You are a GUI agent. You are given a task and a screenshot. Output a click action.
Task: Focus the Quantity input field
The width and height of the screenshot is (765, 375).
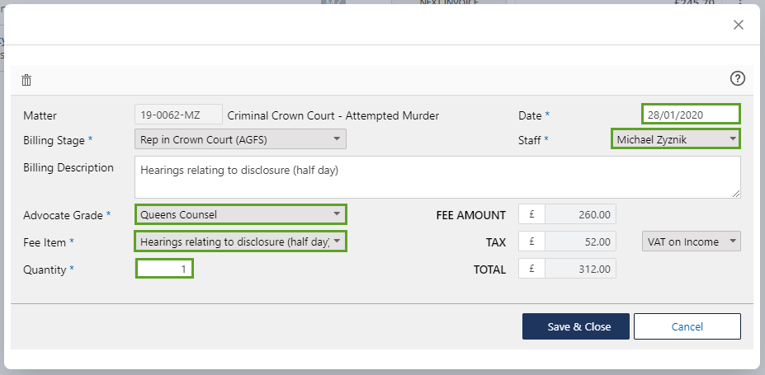(x=164, y=269)
